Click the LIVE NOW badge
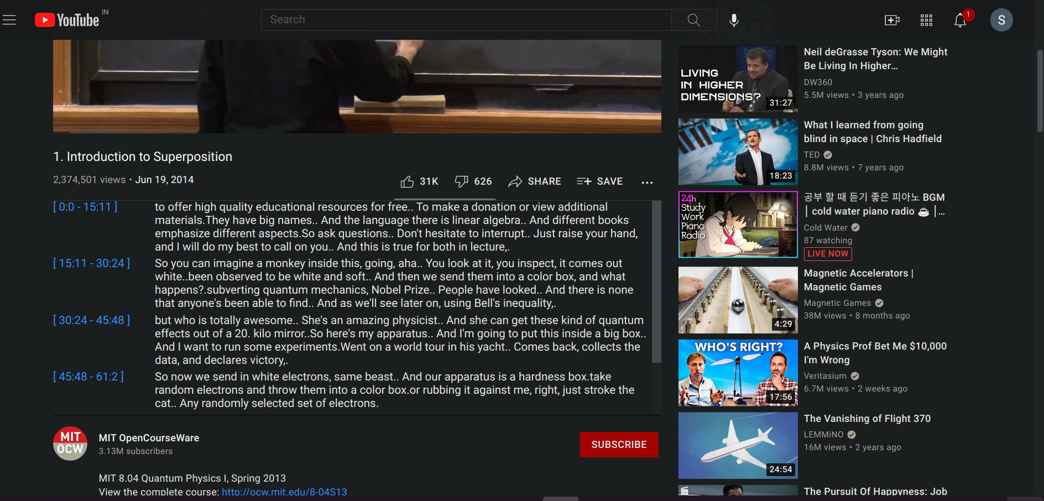1044x501 pixels. click(828, 254)
